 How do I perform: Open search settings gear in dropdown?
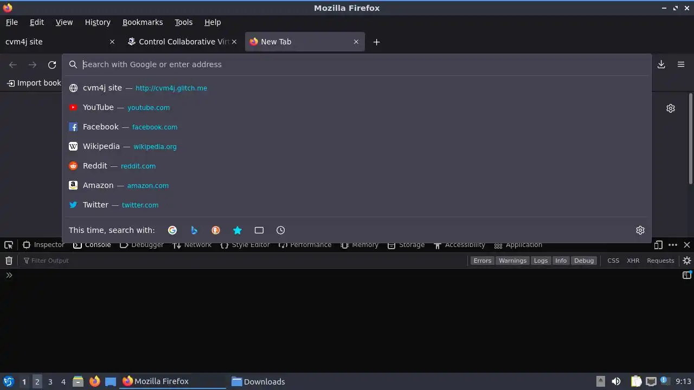(x=640, y=230)
